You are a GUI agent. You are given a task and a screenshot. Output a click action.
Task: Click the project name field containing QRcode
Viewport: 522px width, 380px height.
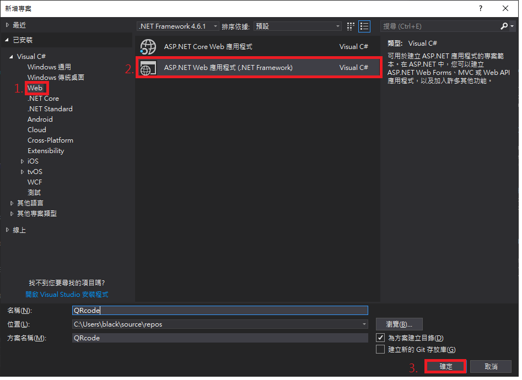coord(220,311)
